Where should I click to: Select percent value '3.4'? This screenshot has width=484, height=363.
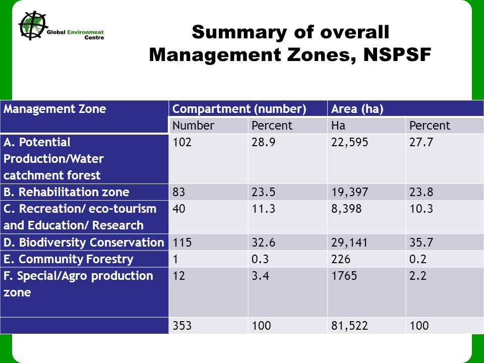260,276
